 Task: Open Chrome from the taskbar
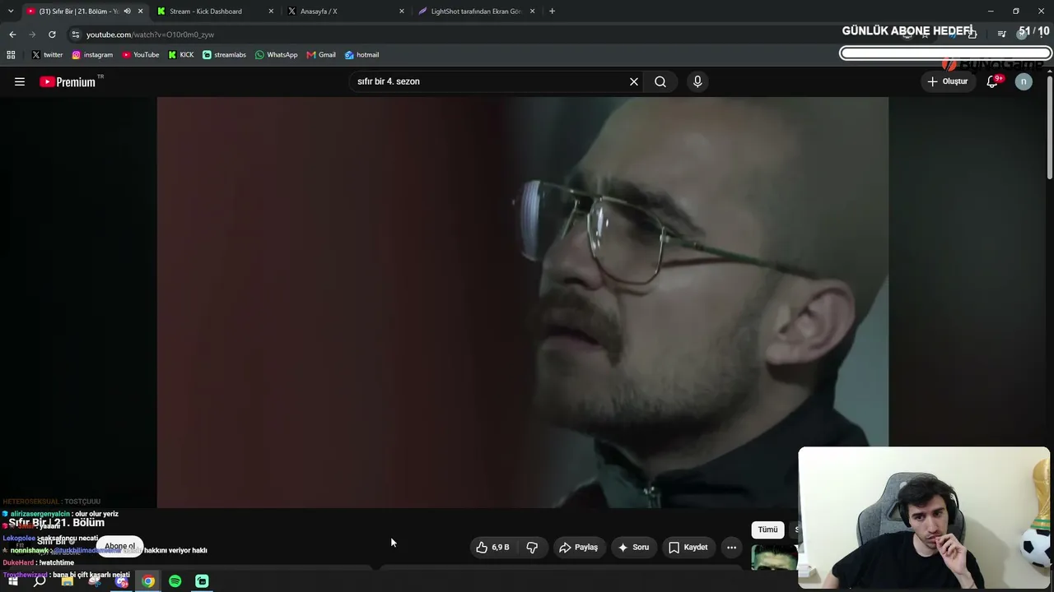(x=148, y=581)
